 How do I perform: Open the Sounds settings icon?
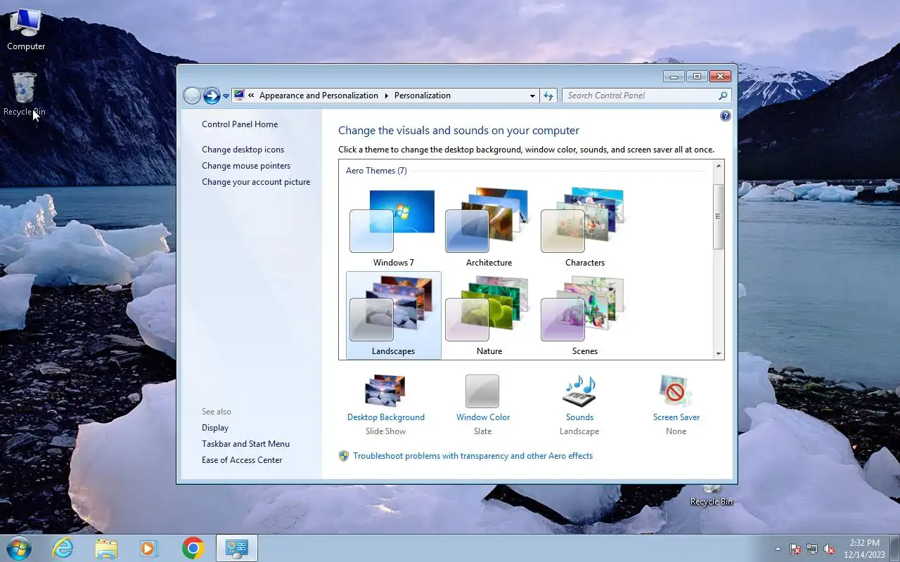click(579, 391)
